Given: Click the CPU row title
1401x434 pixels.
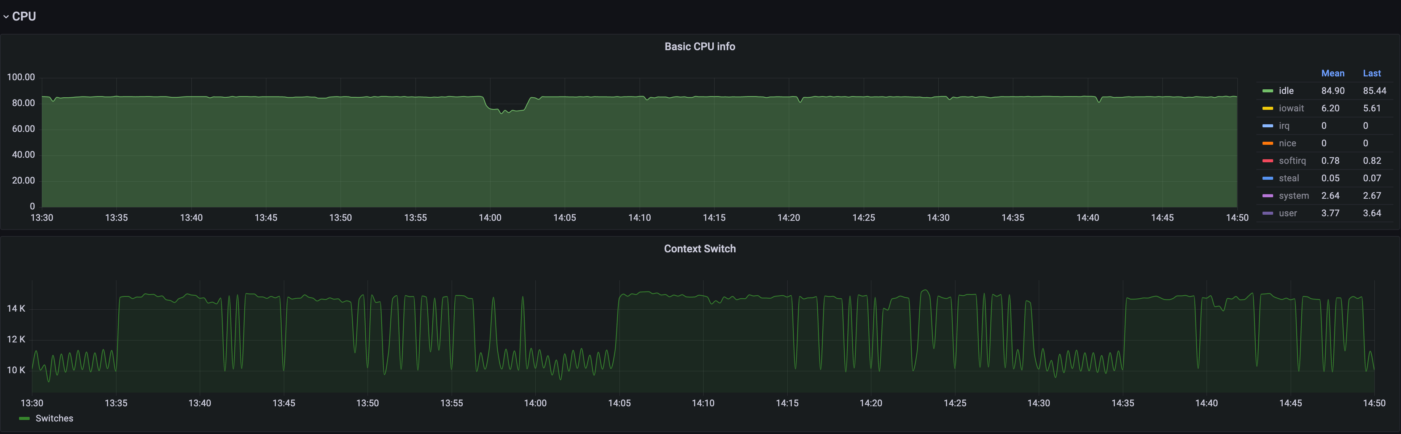Looking at the screenshot, I should 24,16.
